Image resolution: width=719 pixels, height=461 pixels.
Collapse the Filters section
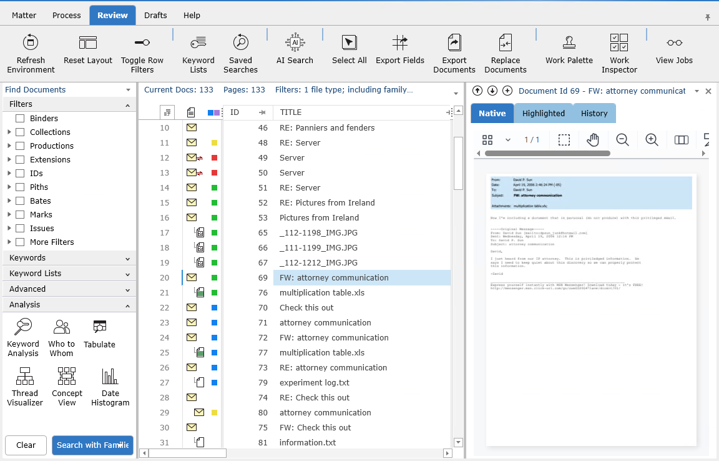point(127,105)
